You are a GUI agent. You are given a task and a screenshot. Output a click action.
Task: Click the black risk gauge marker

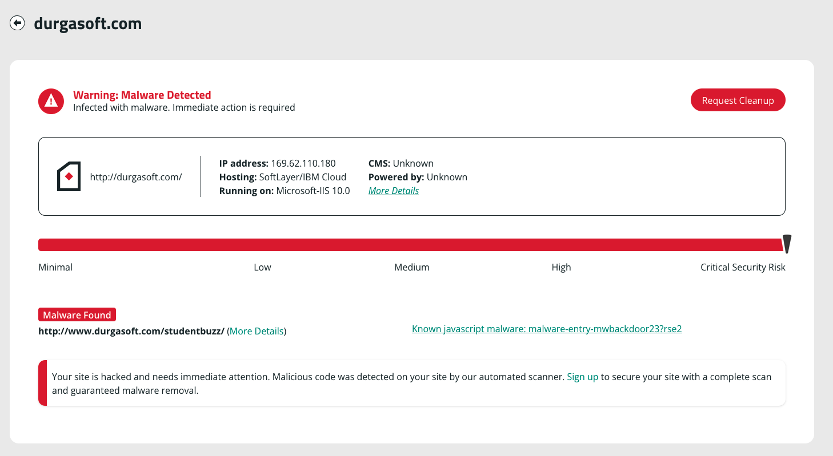(x=787, y=244)
